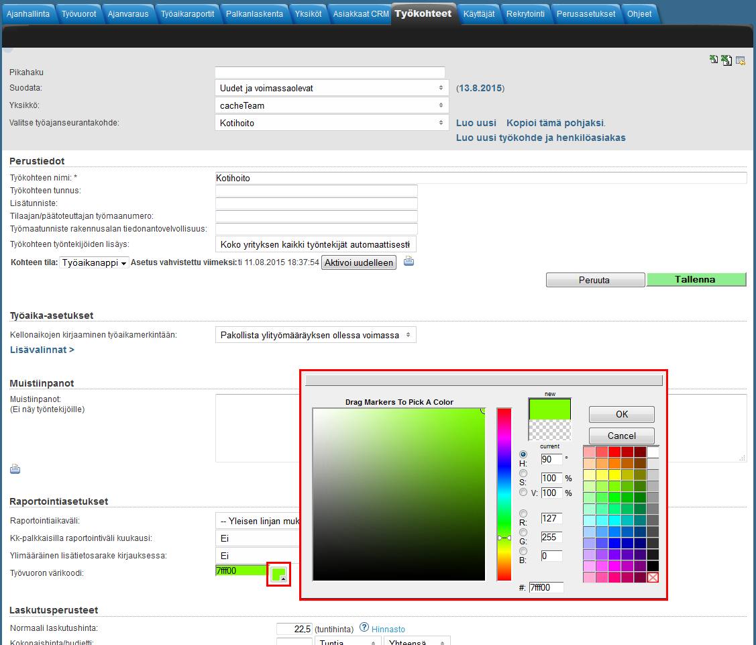Click the first Excel export icon
The width and height of the screenshot is (756, 645).
[x=714, y=60]
